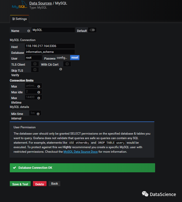This screenshot has width=182, height=202.
Task: Click the 'DROP TABLE user;' code snippet
Action: click(x=111, y=143)
